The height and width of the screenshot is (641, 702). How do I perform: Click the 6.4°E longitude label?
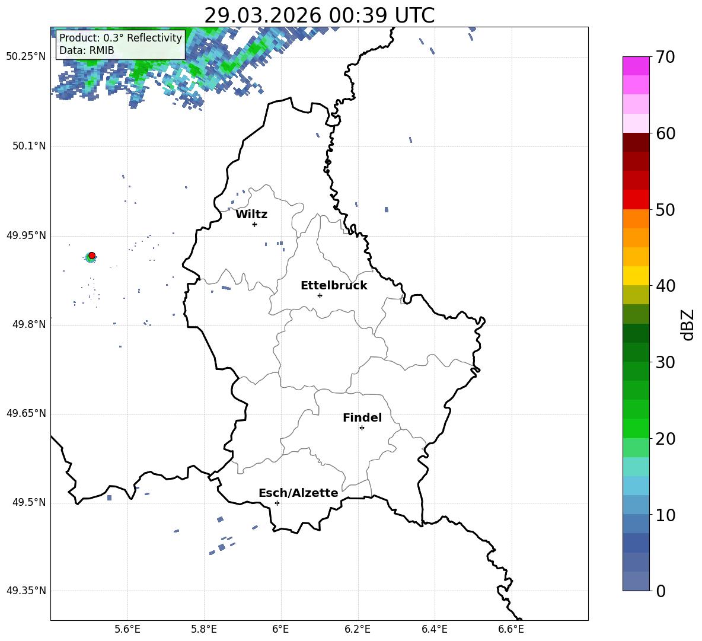[x=434, y=629]
